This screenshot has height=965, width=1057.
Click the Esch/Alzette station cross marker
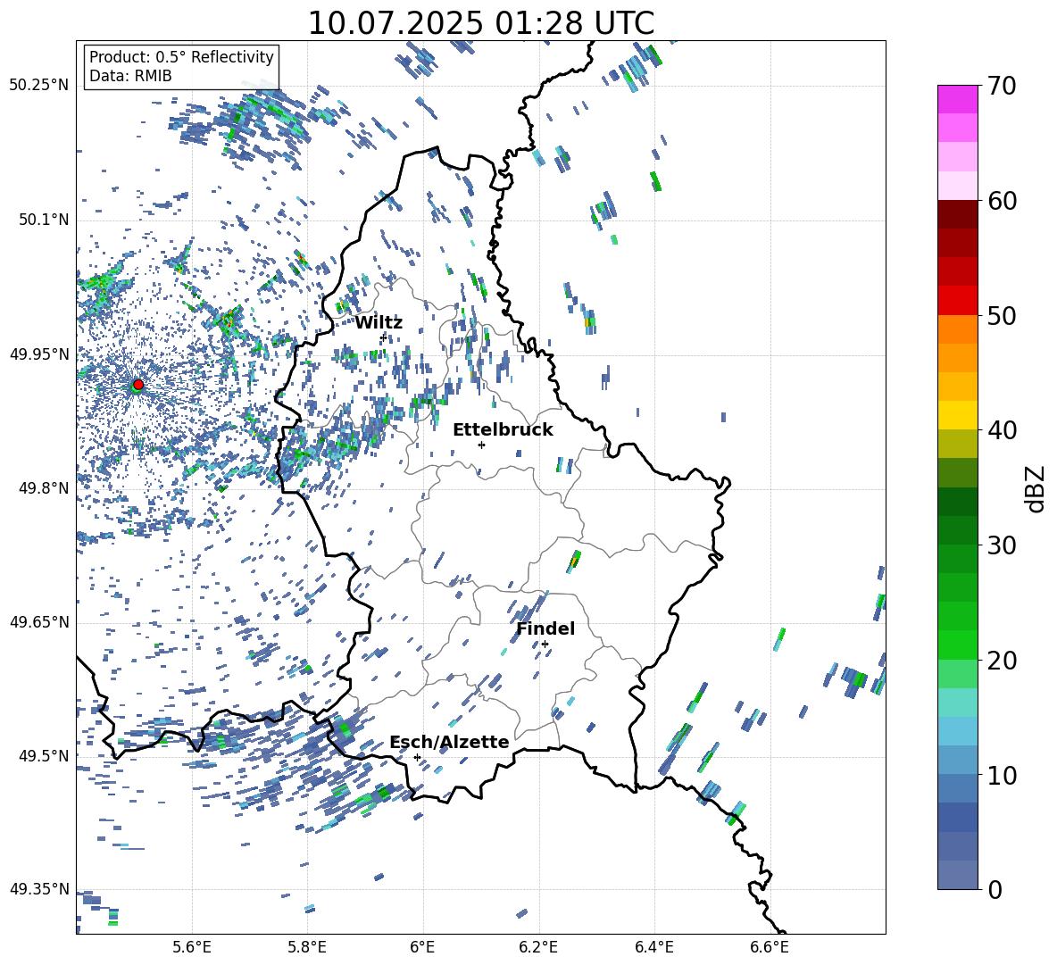tap(417, 757)
